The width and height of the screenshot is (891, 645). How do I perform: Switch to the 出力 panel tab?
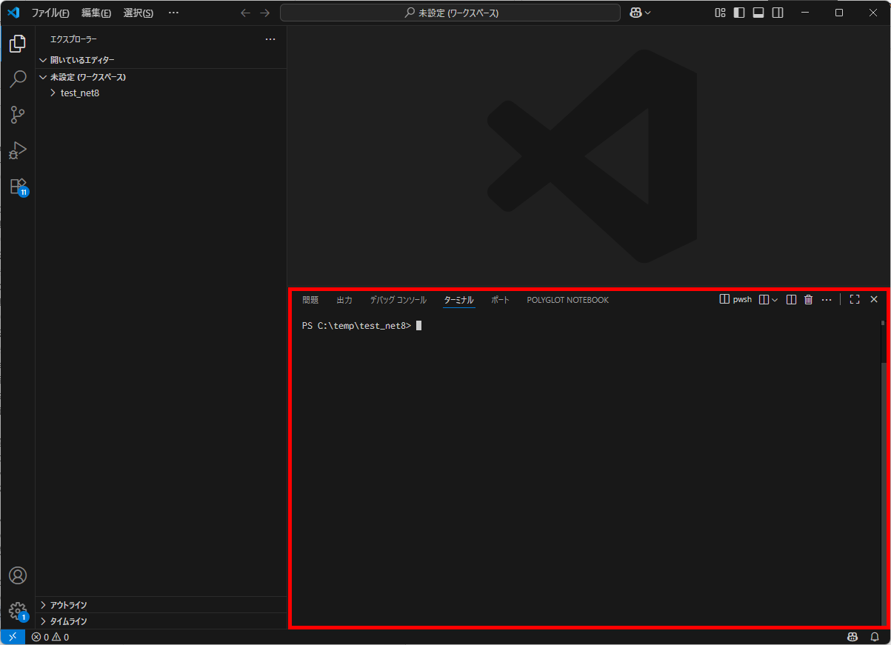pos(344,300)
